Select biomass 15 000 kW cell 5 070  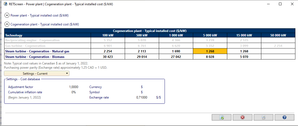click(244, 57)
